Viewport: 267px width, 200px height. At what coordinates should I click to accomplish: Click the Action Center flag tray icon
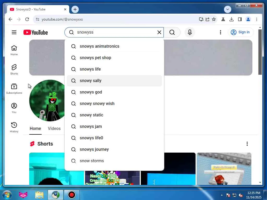tap(228, 195)
